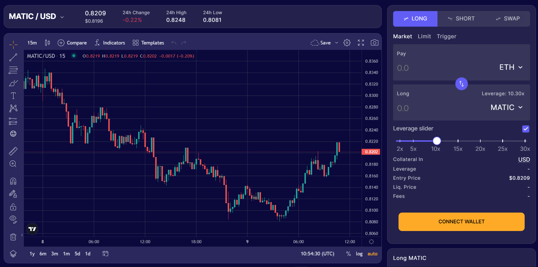Toggle the MATIC/USD legend green status dot
538x267 pixels.
click(x=74, y=56)
